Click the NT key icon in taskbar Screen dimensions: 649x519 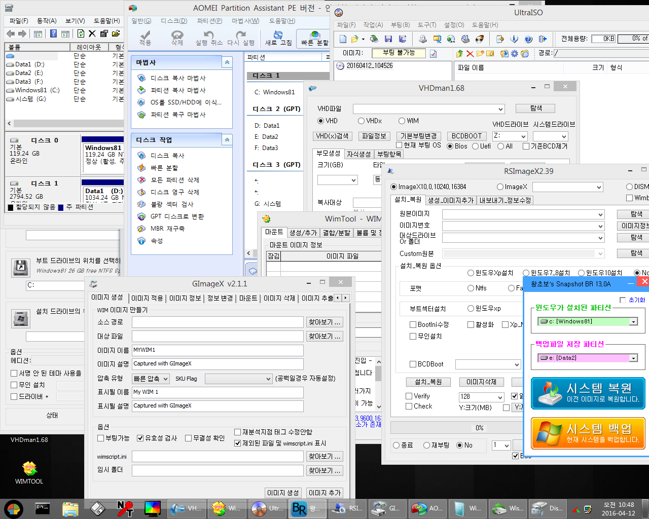point(125,508)
